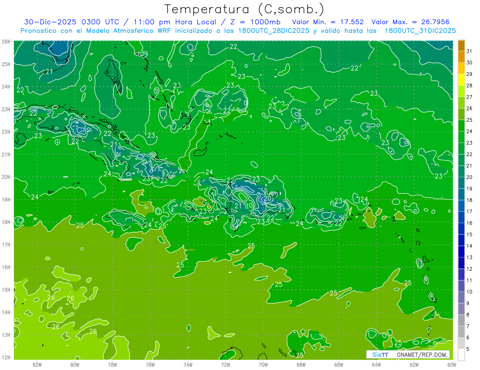Screen dimensions: 480x370
Task: Click the 'ONAMET/REP.DOM.' credit label
Action: [x=422, y=354]
